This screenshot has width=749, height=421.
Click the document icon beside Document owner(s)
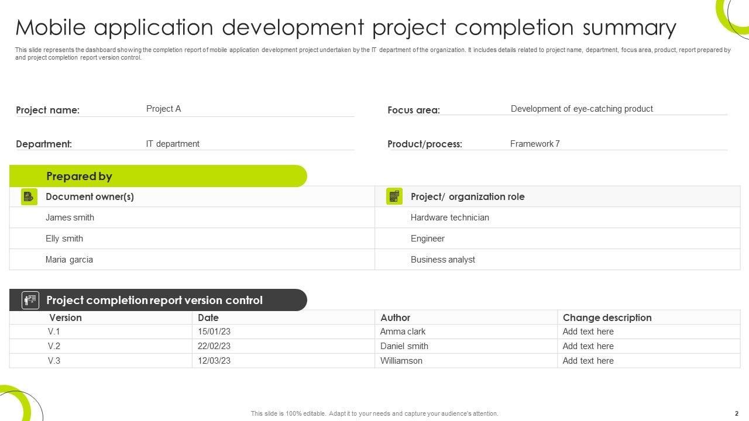(x=29, y=196)
